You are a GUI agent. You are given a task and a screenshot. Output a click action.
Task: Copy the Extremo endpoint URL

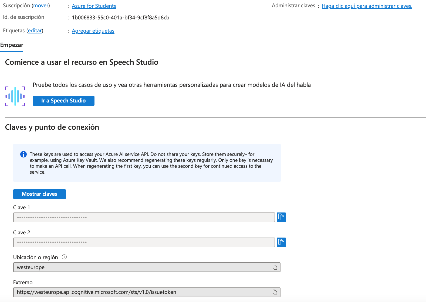[x=275, y=292]
